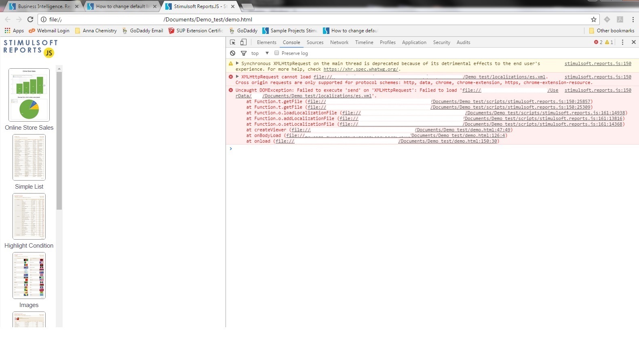Click the Stimulsoft Reports JS logo
Image resolution: width=639 pixels, height=364 pixels.
31,48
